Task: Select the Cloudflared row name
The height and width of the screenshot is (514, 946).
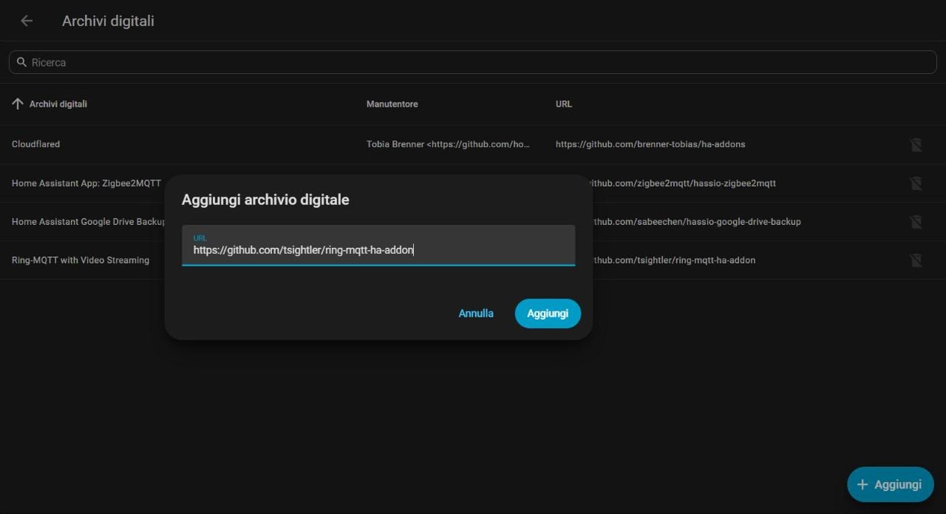Action: click(x=35, y=144)
